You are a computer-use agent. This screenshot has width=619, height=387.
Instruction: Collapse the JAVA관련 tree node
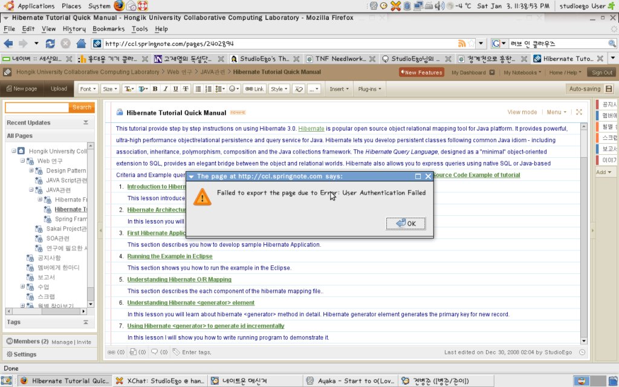[31, 189]
